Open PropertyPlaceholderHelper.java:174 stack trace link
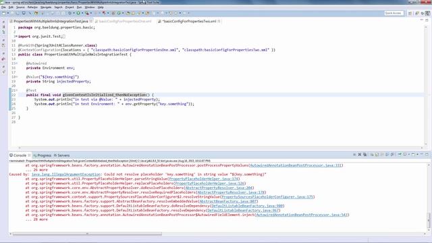The image size is (432, 243). 204,179
